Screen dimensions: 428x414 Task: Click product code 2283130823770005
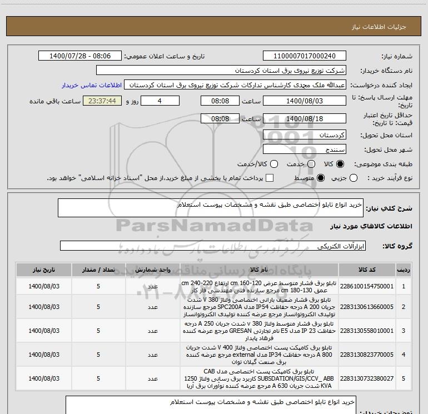(x=367, y=355)
